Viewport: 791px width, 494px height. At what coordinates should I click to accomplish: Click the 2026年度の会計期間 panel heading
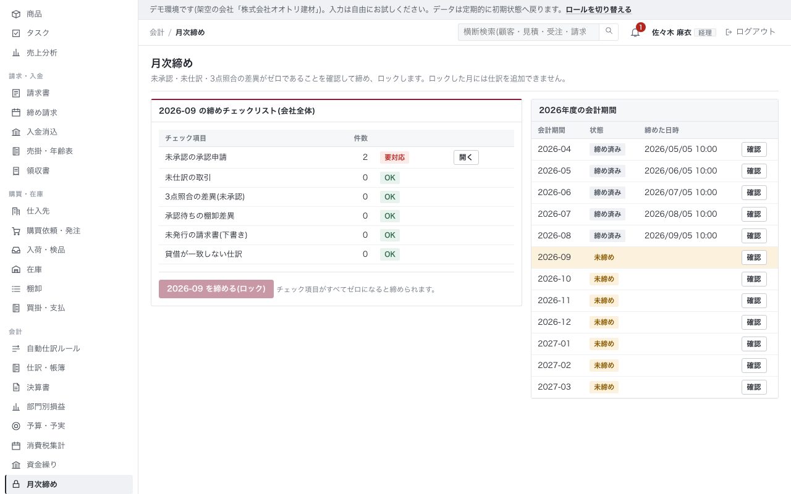pyautogui.click(x=577, y=111)
